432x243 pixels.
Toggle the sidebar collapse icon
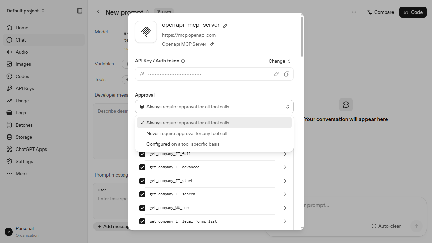click(x=80, y=11)
